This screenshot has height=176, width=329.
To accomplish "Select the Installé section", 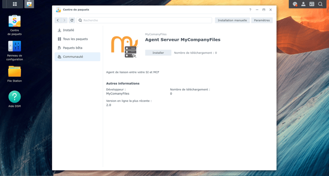I will pos(77,30).
